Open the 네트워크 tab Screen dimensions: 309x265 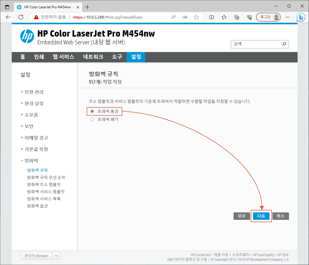pyautogui.click(x=93, y=57)
